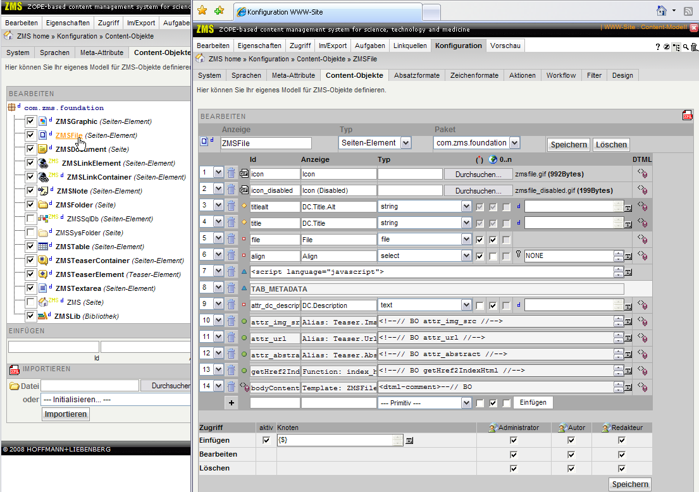The height and width of the screenshot is (492, 699).
Task: Open com.zms.foundation Paket dropdown
Action: [514, 143]
